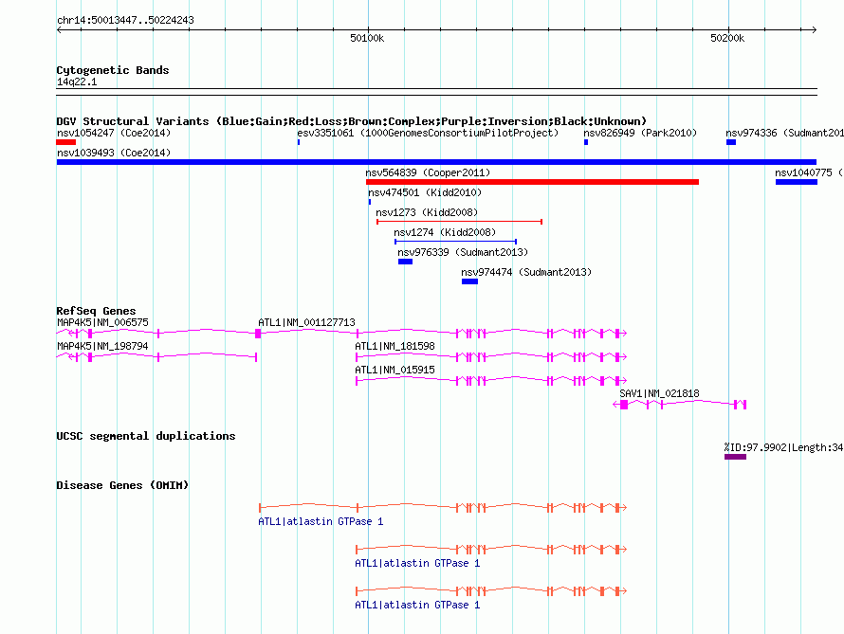The height and width of the screenshot is (634, 844).
Task: Click the nsv1273 thin red variant line
Action: (459, 222)
